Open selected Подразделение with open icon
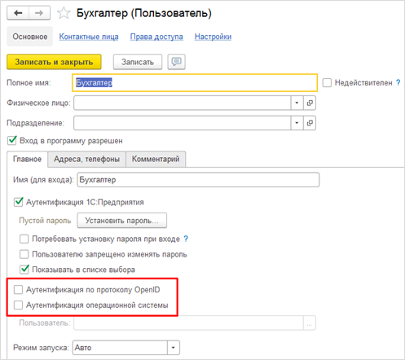The height and width of the screenshot is (360, 405). (310, 123)
